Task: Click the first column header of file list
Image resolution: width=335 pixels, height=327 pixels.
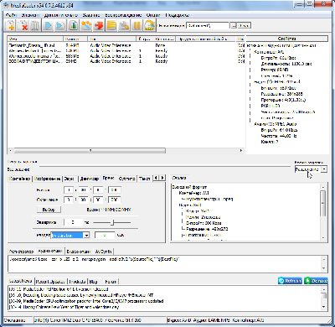Action: pyautogui.click(x=35, y=39)
